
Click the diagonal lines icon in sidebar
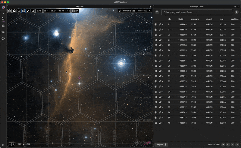3,32
